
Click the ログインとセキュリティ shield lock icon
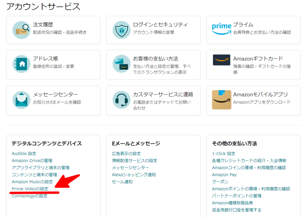pyautogui.click(x=122, y=30)
